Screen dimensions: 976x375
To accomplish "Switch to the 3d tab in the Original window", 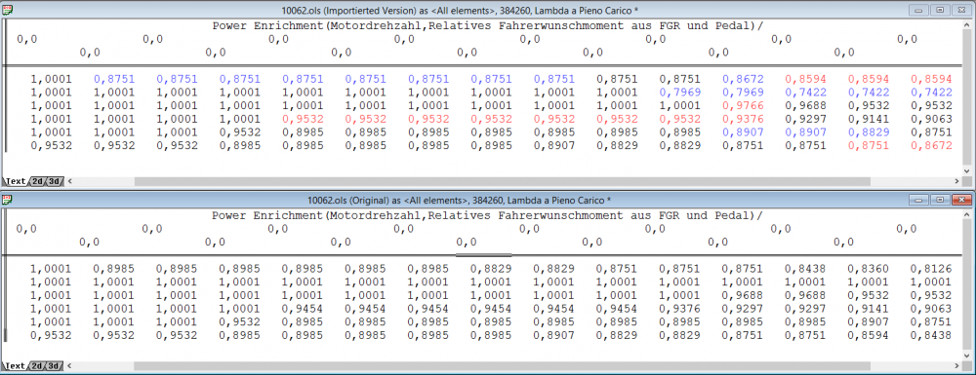I will pos(54,365).
